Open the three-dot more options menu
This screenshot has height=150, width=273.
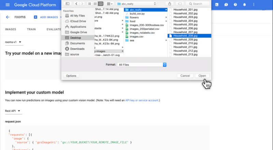tap(254, 5)
